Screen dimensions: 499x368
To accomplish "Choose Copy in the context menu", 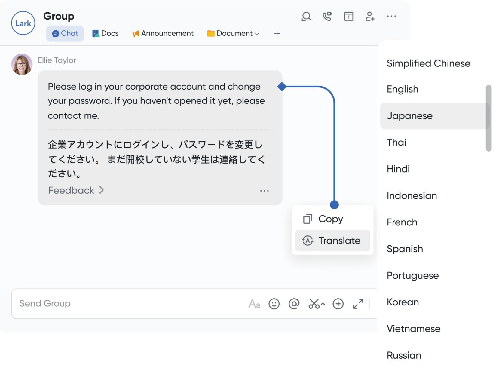I will coord(330,219).
